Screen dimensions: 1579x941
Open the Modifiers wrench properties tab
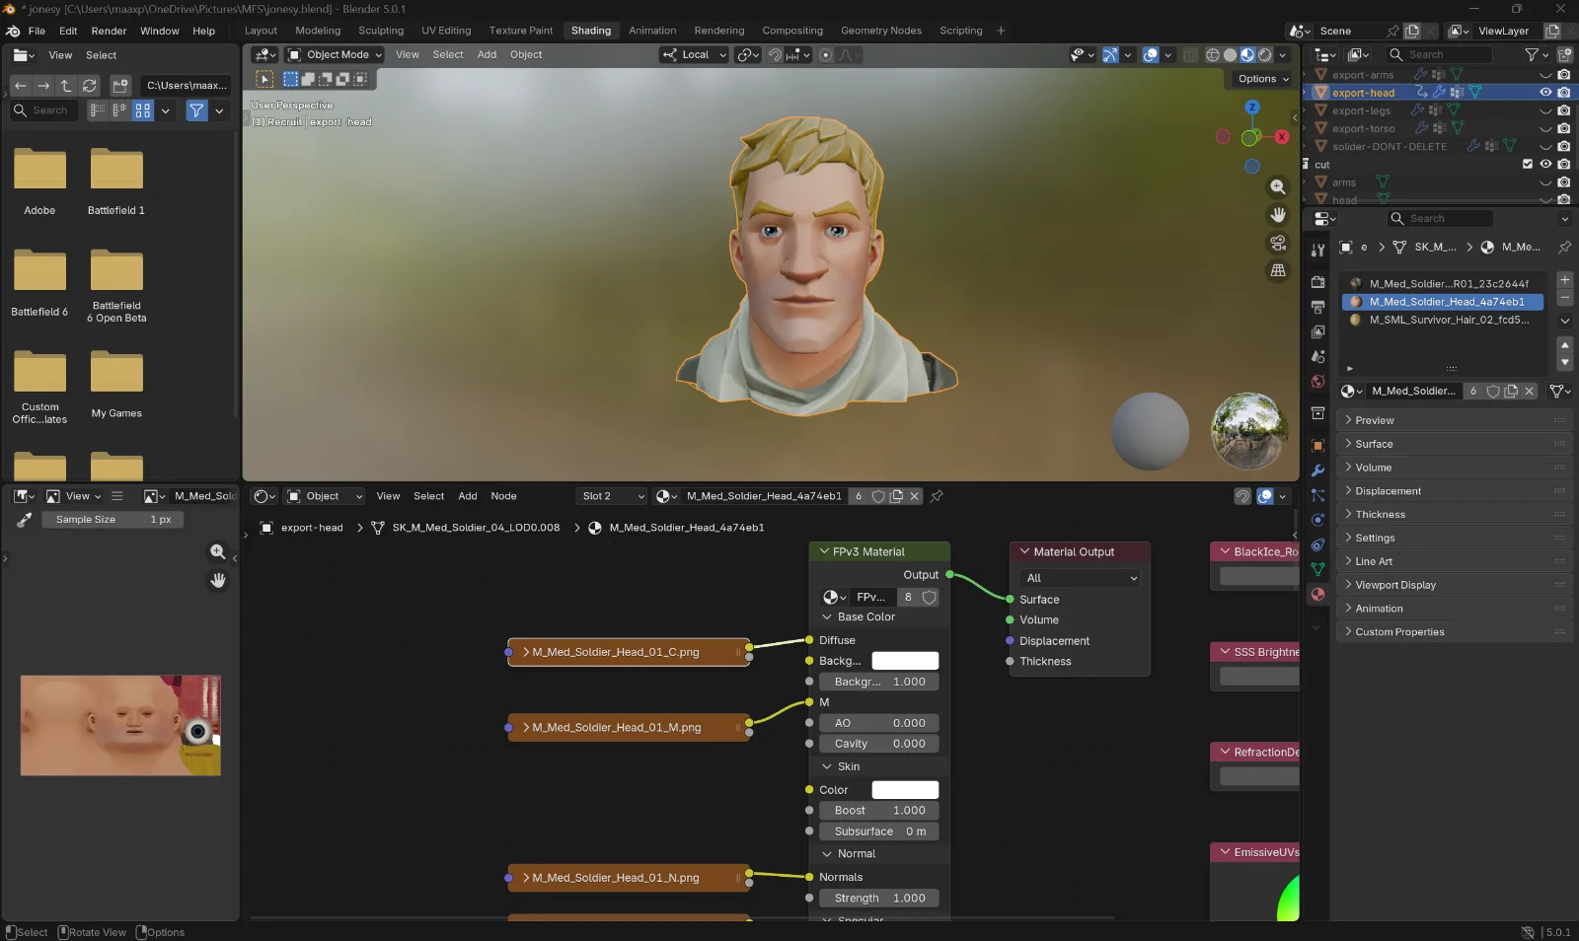coord(1317,470)
